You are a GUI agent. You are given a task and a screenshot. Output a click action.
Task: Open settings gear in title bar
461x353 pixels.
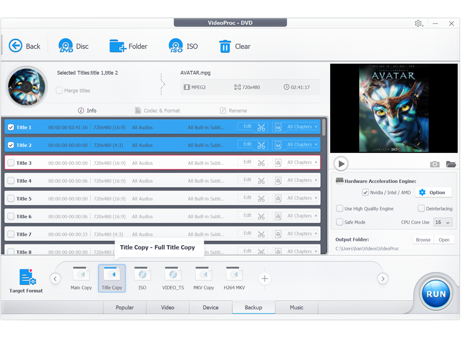418,23
